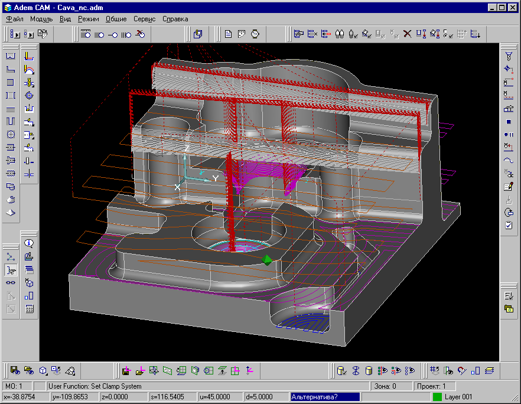
Task: Click the ruler-with-circle icon in top toolbar
Action: 86,34
